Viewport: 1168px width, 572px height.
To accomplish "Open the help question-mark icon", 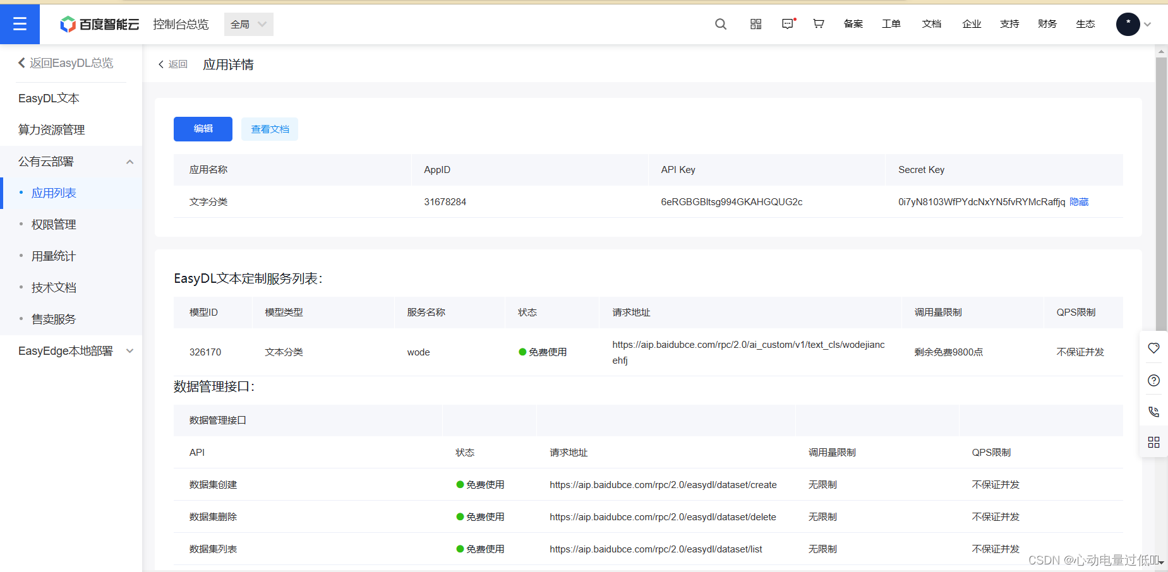I will pyautogui.click(x=1154, y=380).
